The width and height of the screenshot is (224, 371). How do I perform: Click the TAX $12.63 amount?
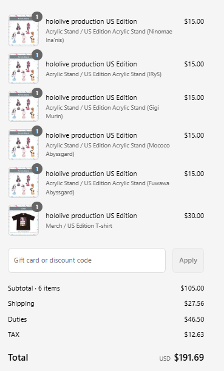click(194, 334)
